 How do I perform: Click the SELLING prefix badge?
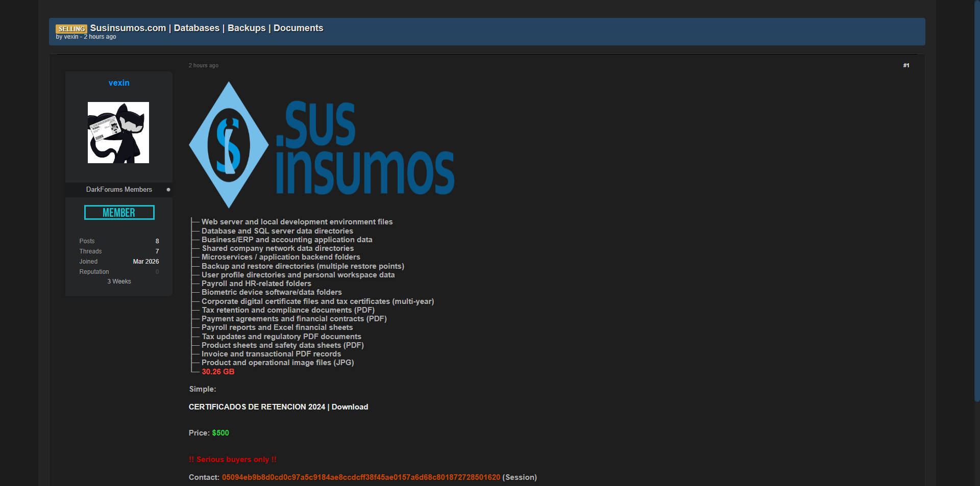[71, 29]
